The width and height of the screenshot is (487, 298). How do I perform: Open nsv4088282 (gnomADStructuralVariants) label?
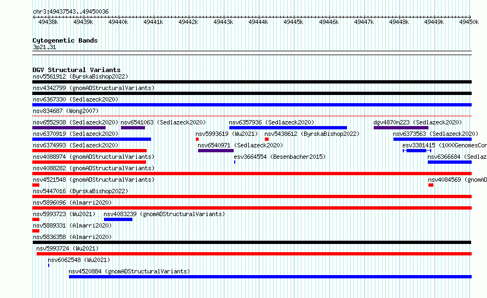click(94, 168)
